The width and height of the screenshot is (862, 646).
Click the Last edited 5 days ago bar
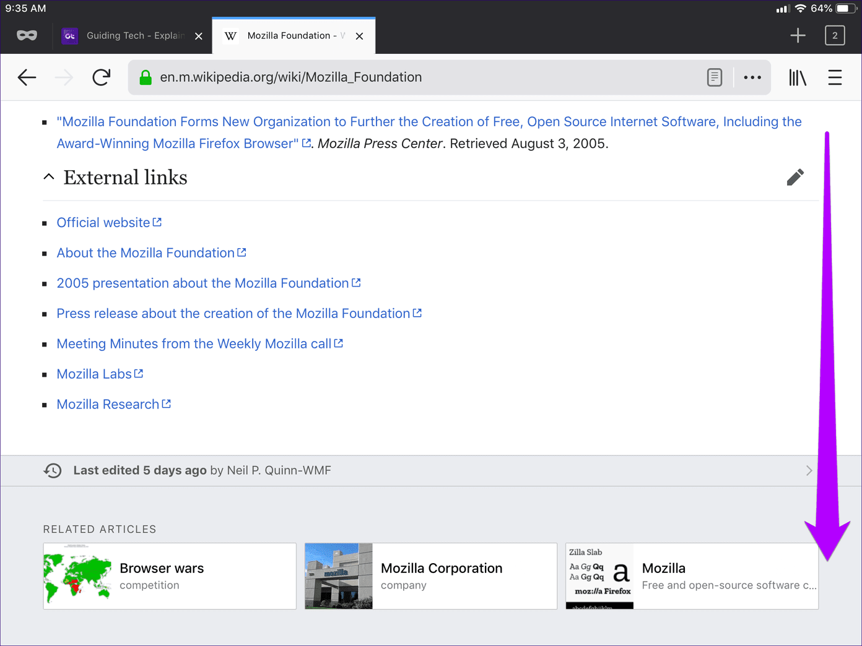coord(431,470)
